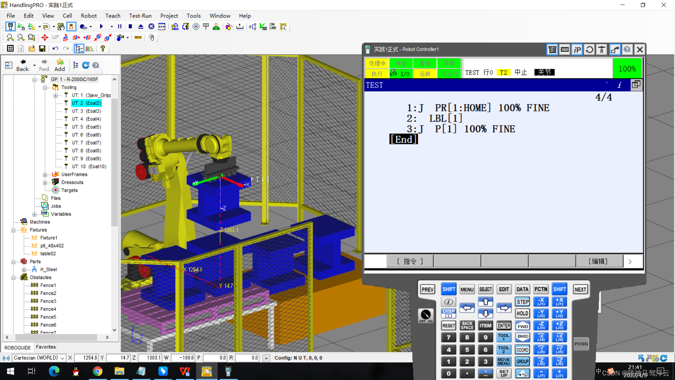This screenshot has height=380, width=675.
Task: Switch to the ROBOGUIDE tab
Action: [18, 348]
